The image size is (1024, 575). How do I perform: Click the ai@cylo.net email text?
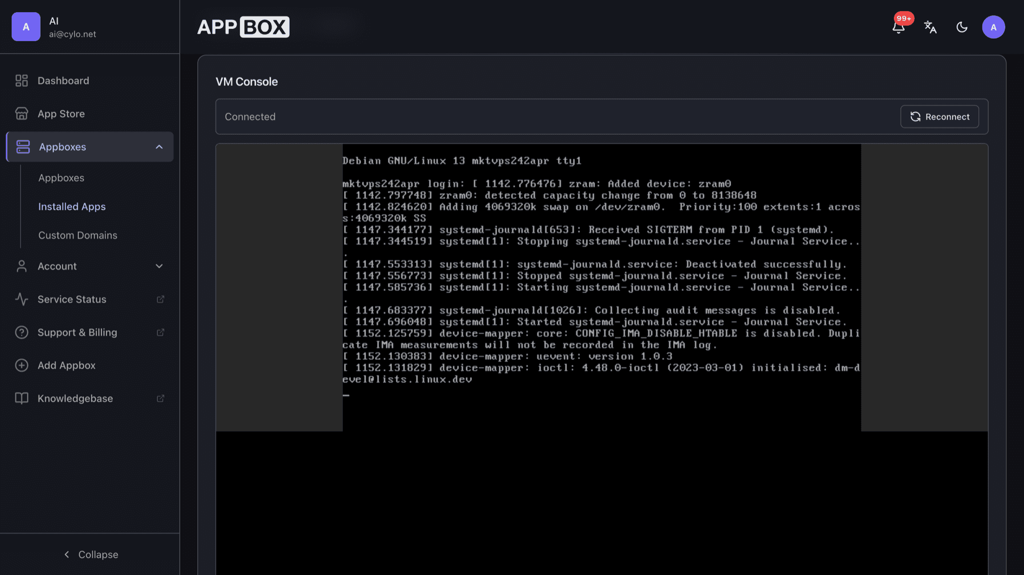(73, 34)
